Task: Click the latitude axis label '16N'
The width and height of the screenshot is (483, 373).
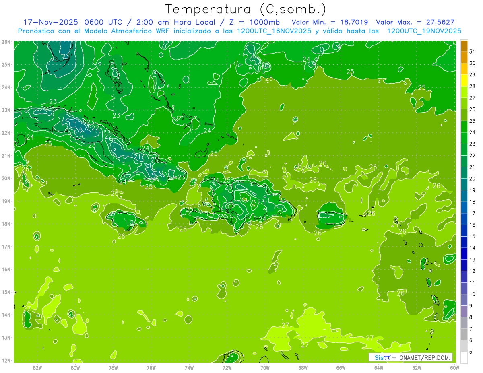Action: coord(6,269)
